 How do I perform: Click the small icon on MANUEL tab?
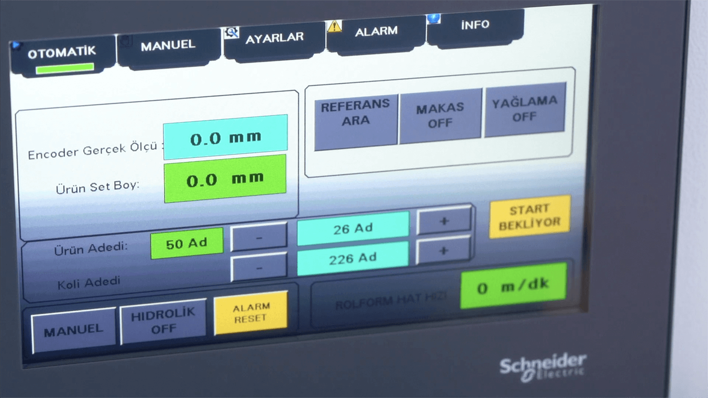tap(126, 41)
